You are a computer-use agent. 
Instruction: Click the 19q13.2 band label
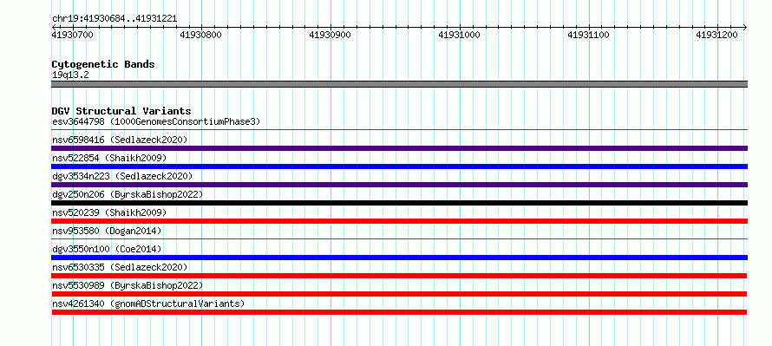70,75
